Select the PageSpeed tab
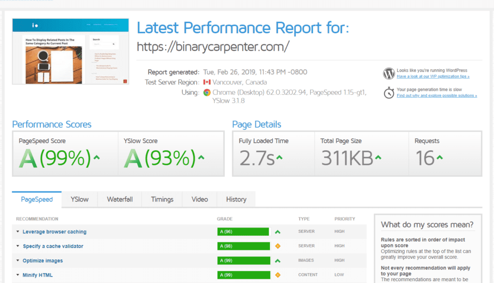This screenshot has height=283, width=494. click(x=37, y=199)
